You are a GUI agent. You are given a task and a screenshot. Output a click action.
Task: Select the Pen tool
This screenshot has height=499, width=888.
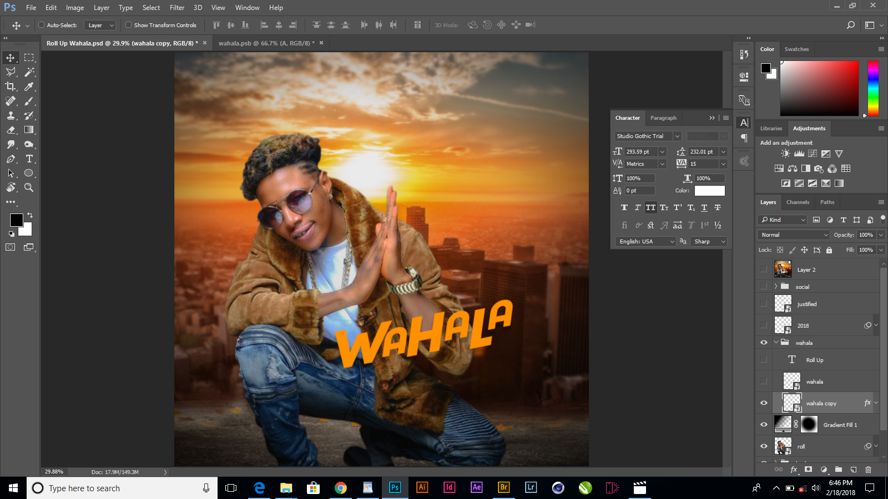[11, 159]
